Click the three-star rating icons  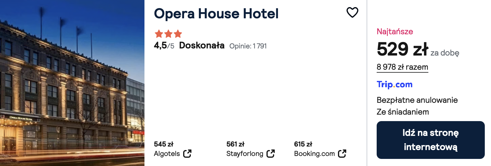tap(168, 34)
